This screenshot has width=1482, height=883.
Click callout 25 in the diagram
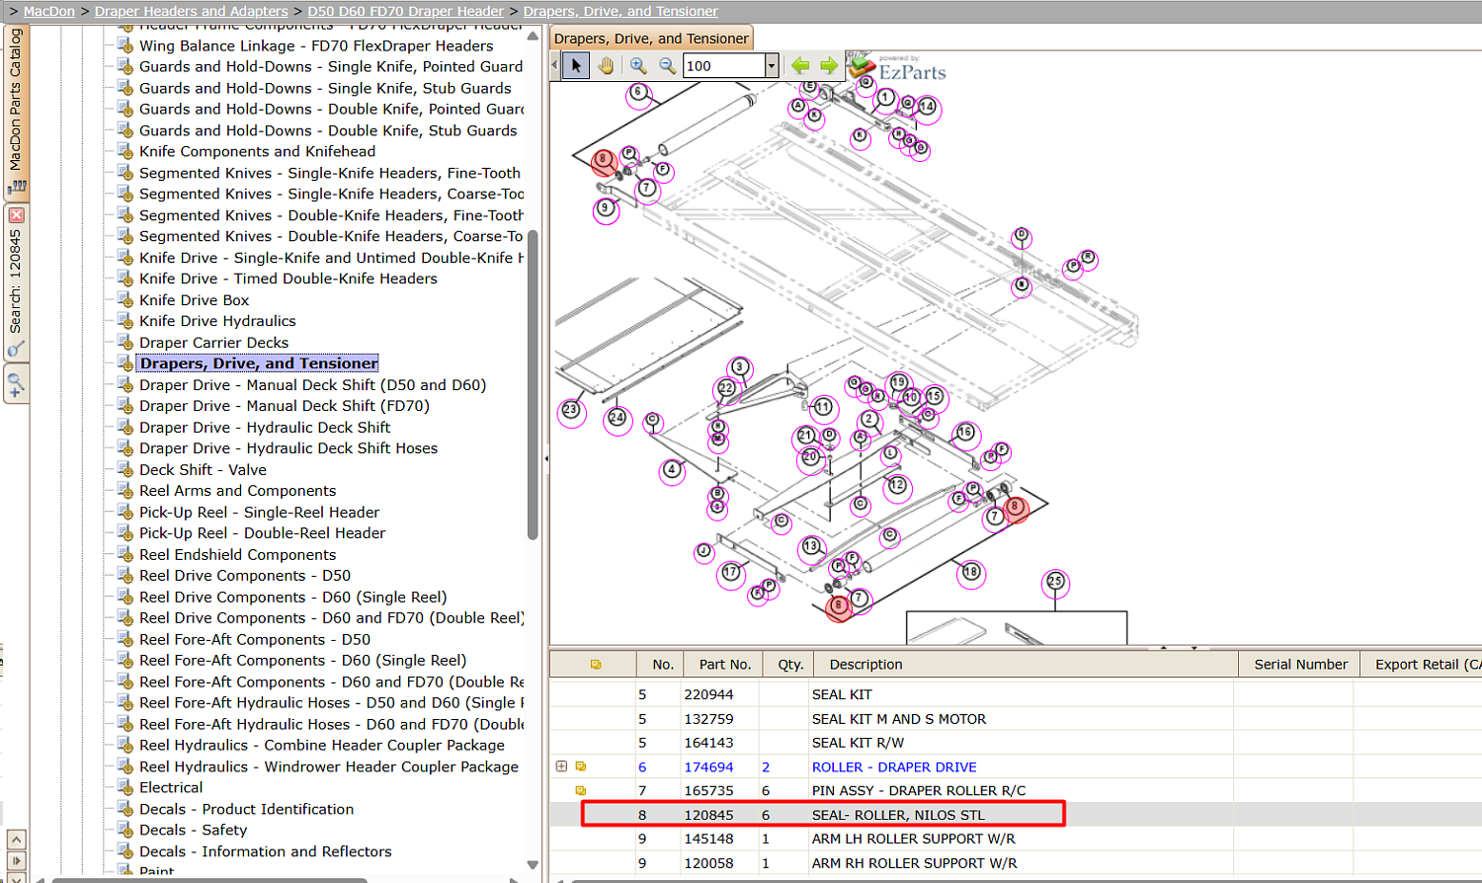(x=1055, y=582)
